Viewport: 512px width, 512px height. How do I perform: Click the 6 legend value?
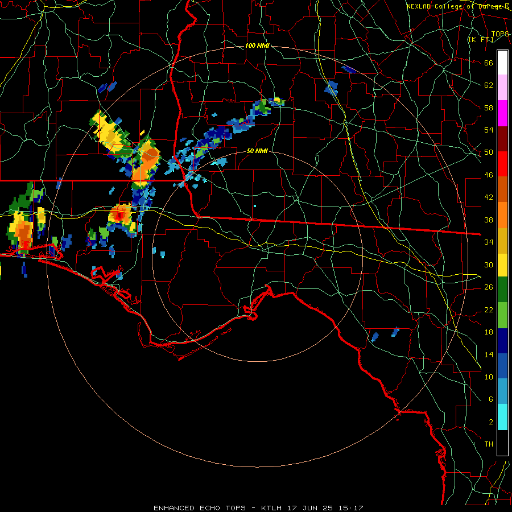[x=490, y=399]
